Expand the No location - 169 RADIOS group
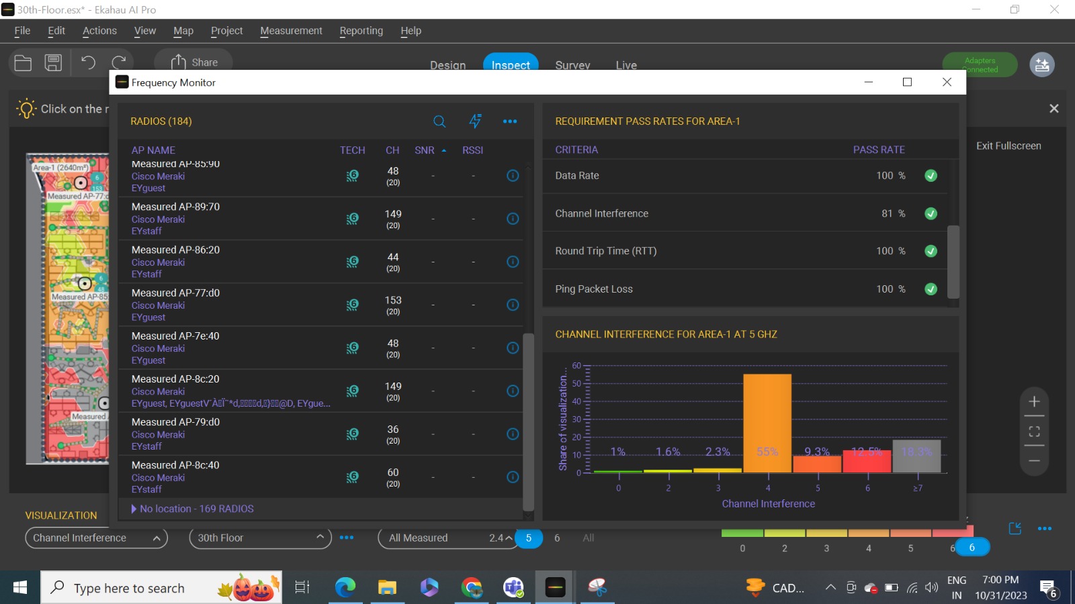Screen dimensions: 1075x604 193,509
